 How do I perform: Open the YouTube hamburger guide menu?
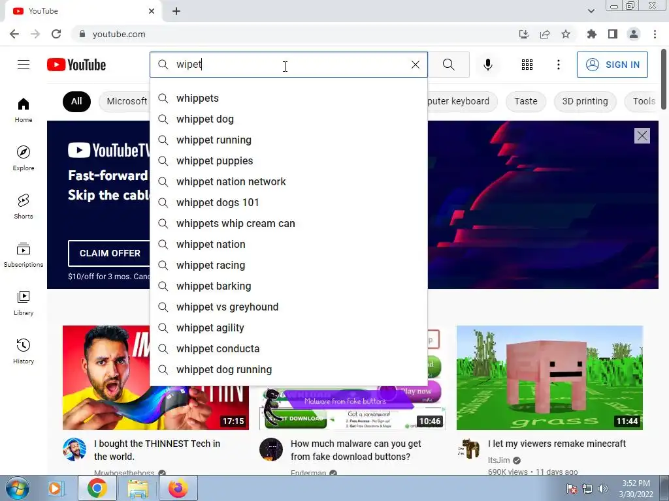(x=24, y=65)
